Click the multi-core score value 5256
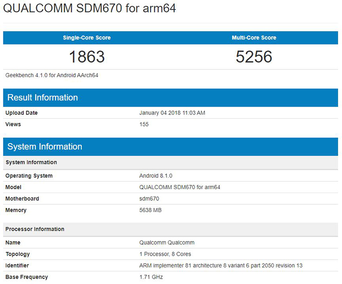342x284 pixels. pyautogui.click(x=254, y=57)
